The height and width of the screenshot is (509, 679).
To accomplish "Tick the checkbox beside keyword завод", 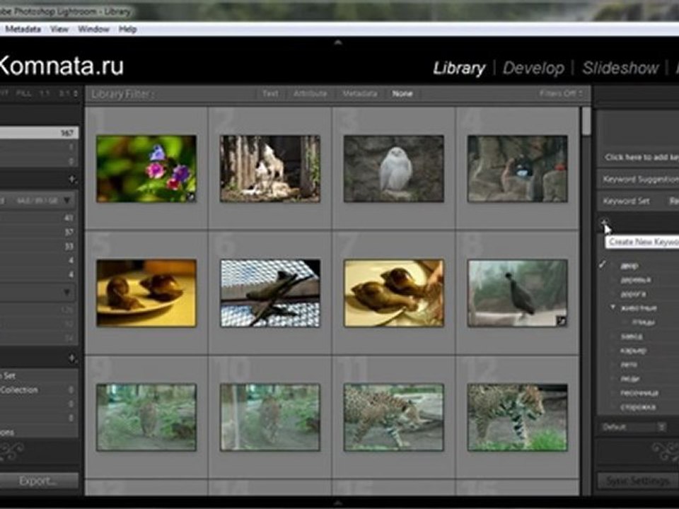I will 612,336.
